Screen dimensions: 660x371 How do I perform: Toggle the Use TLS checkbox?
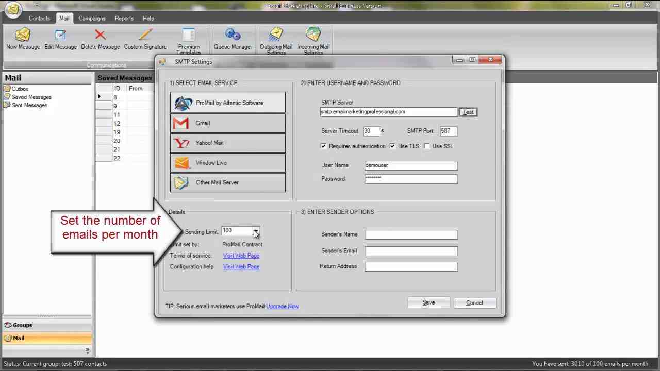tap(392, 146)
